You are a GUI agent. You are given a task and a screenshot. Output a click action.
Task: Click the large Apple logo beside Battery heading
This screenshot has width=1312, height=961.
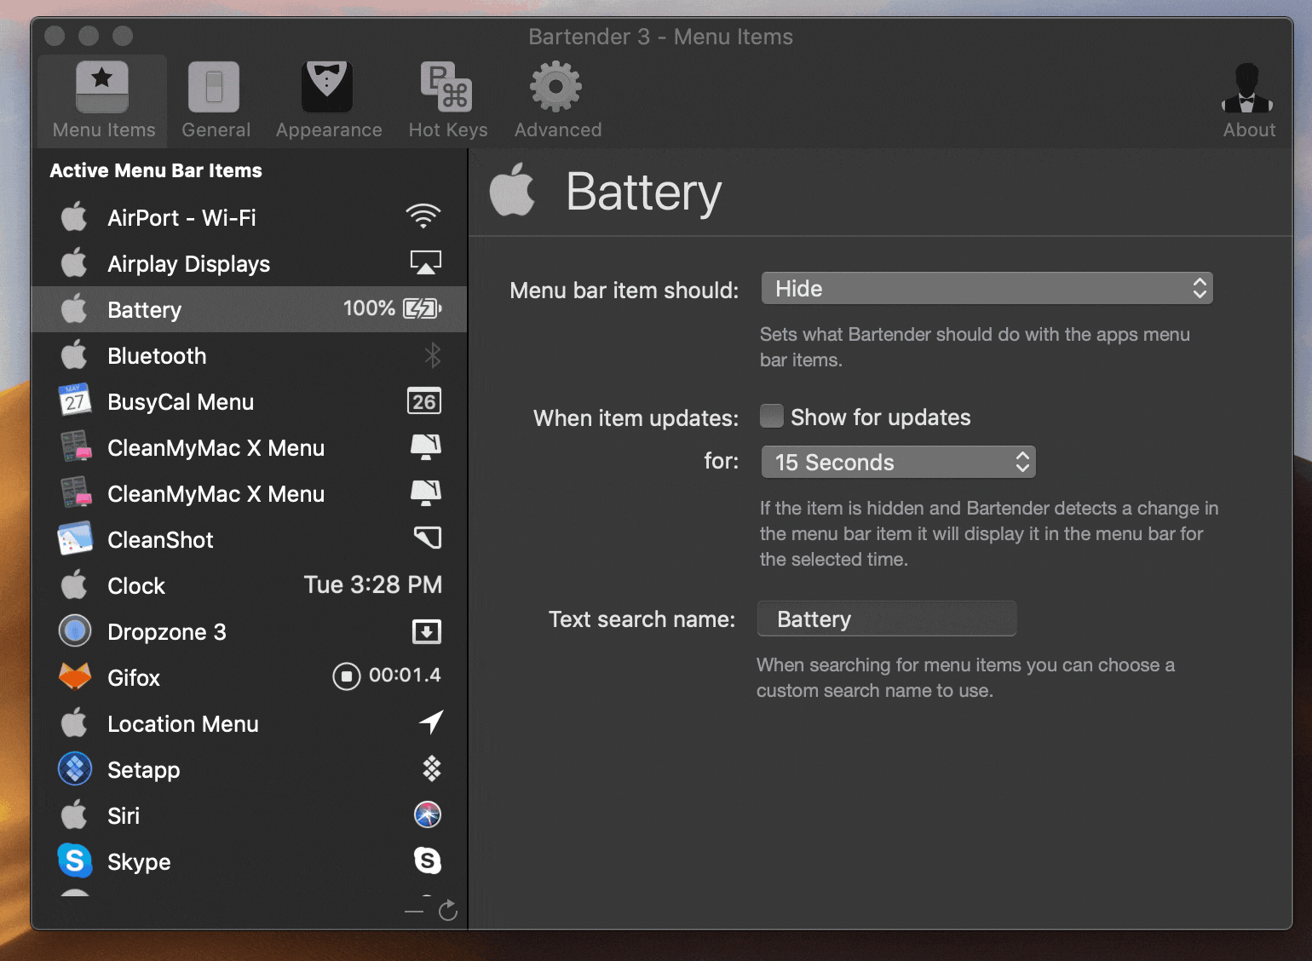[x=512, y=189]
